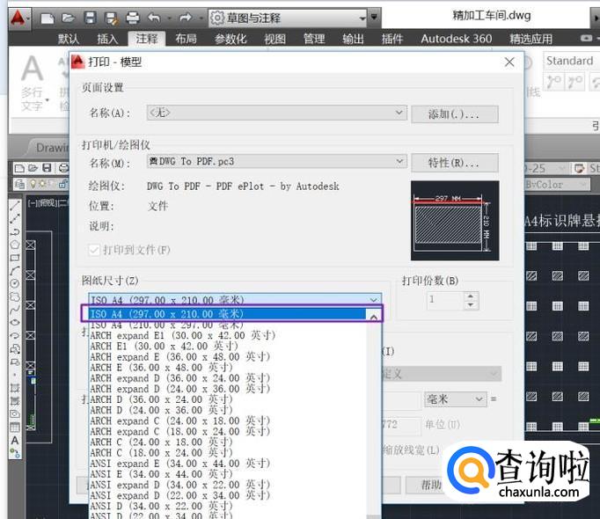Create a new drawing from quick access toolbar

[47, 18]
